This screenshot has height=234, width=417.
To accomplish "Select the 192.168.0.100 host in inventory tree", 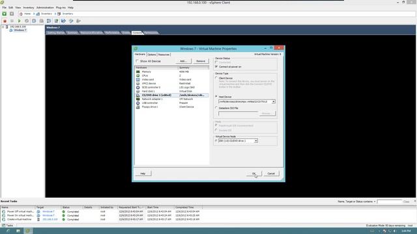I will 18,27.
